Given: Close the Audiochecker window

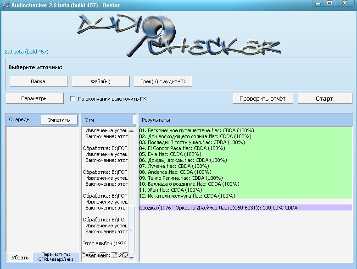Looking at the screenshot, I should pos(345,3).
